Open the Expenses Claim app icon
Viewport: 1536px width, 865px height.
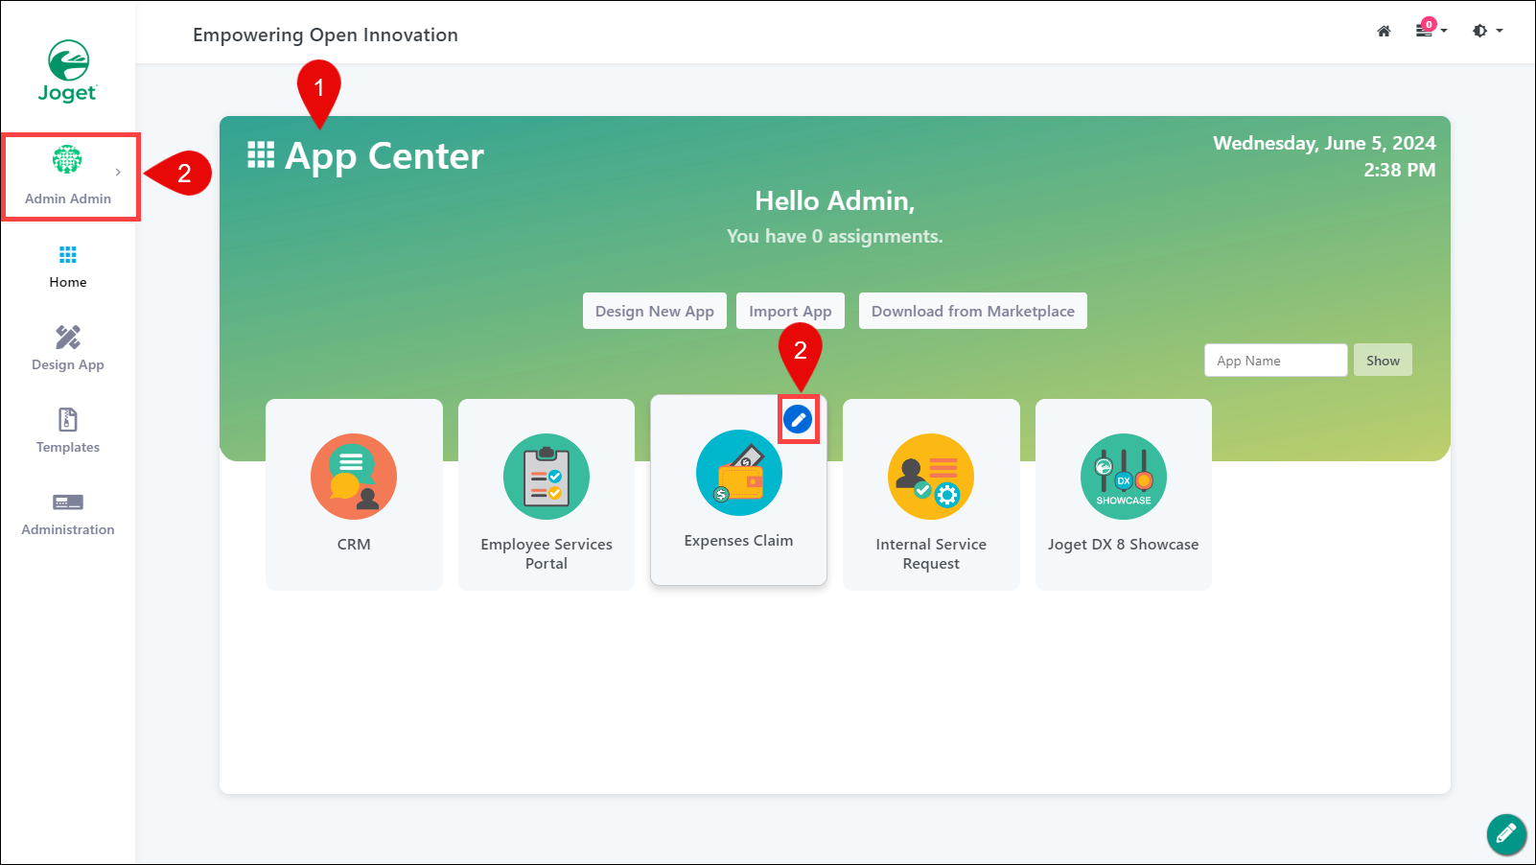[x=739, y=473]
